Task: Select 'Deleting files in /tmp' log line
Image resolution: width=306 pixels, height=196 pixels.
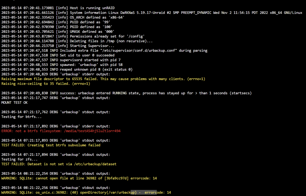Action: click(x=77, y=41)
